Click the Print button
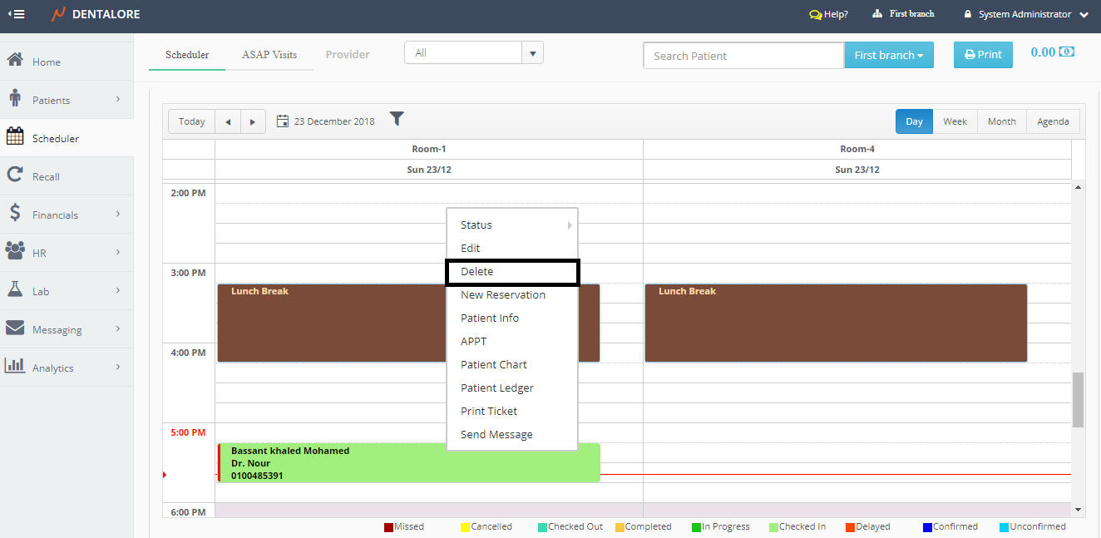 pos(982,55)
